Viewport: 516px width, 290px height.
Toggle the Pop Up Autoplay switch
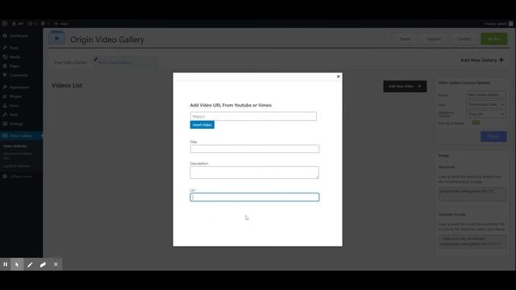pyautogui.click(x=476, y=123)
